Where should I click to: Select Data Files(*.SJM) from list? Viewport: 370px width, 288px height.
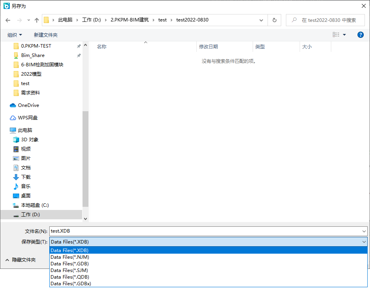click(x=69, y=270)
